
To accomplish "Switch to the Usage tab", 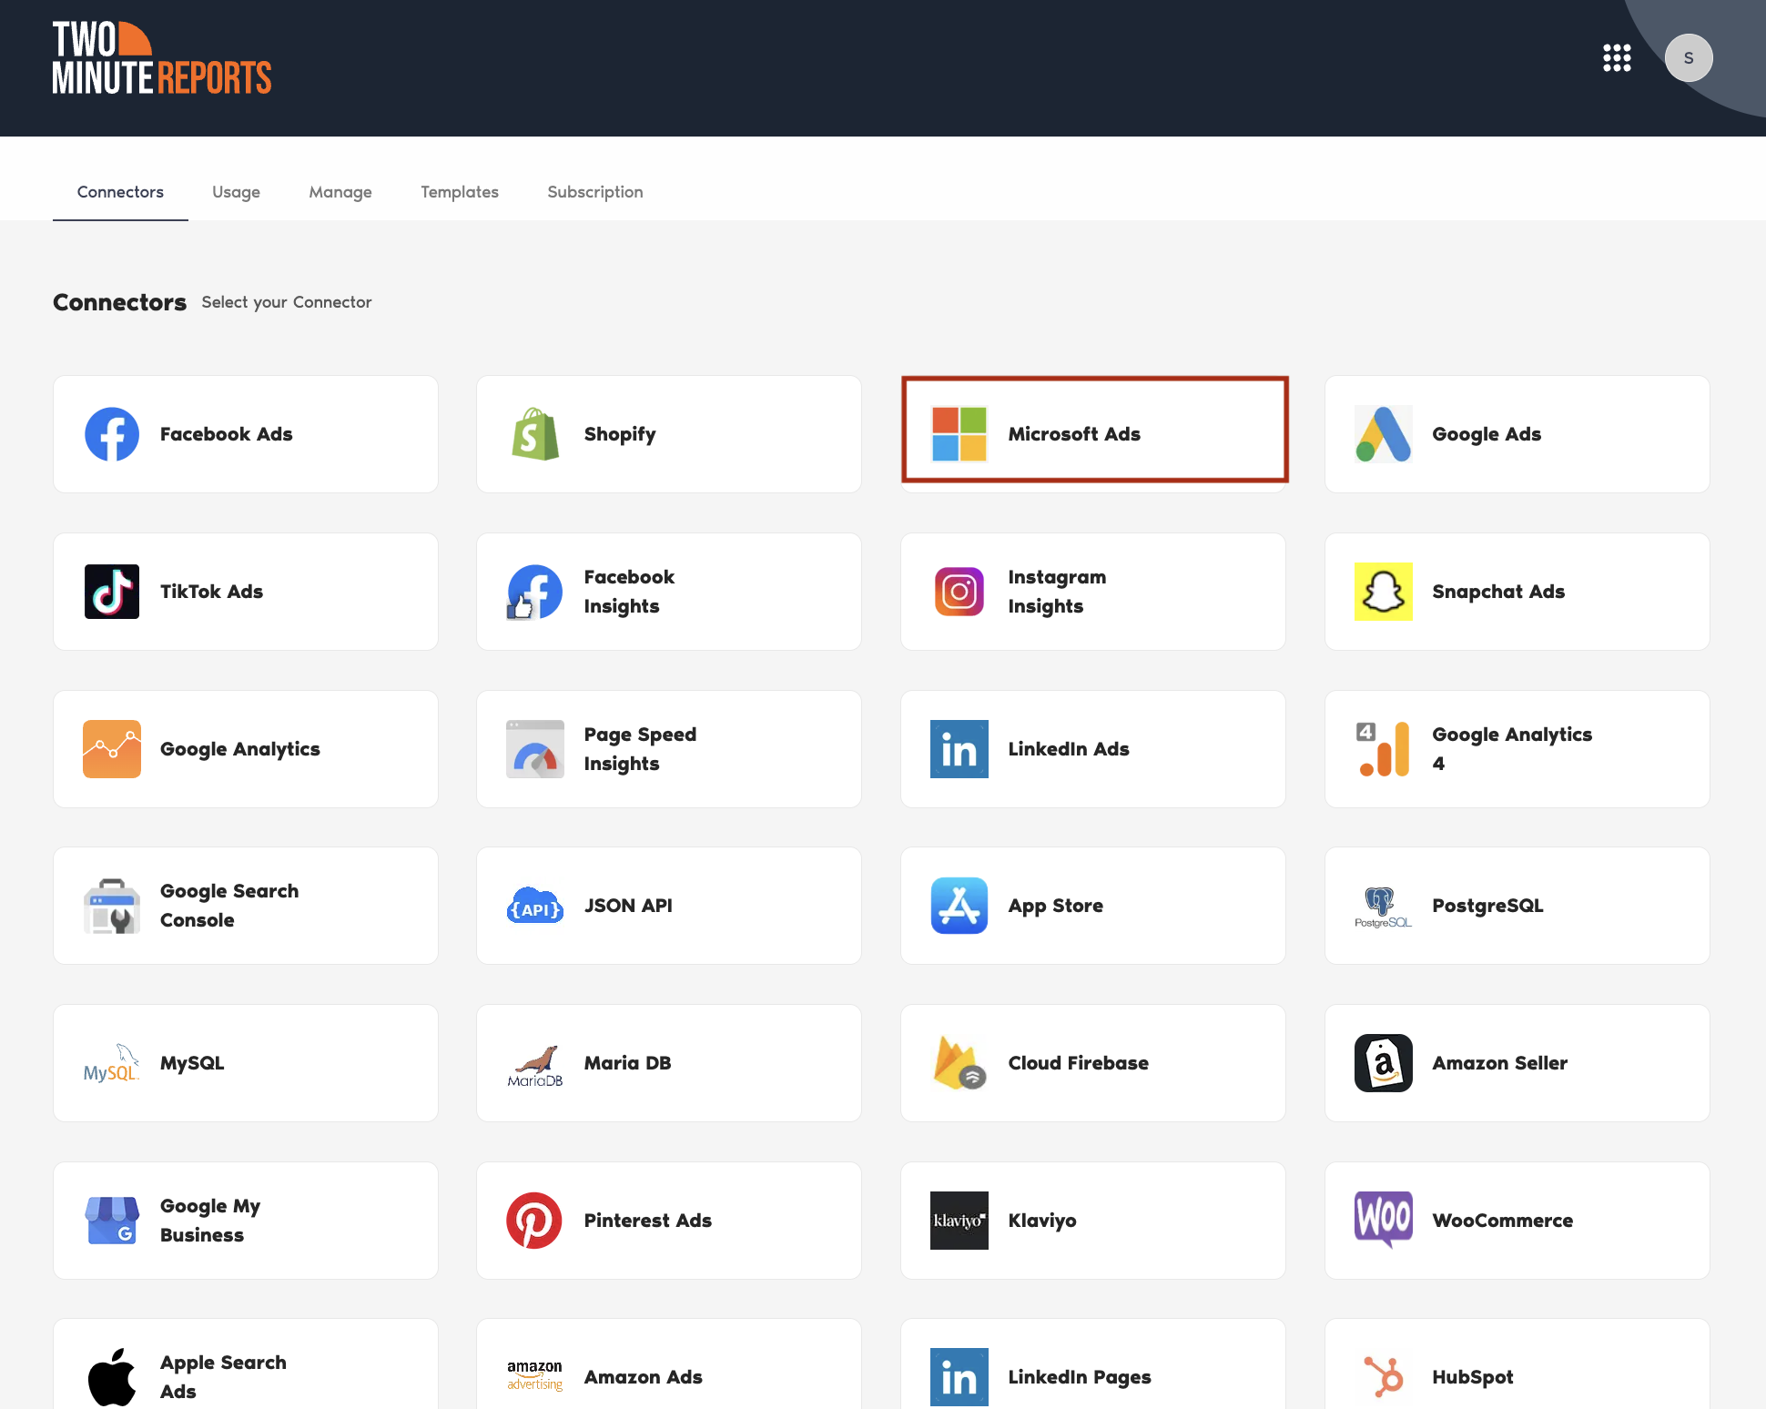I will [236, 192].
